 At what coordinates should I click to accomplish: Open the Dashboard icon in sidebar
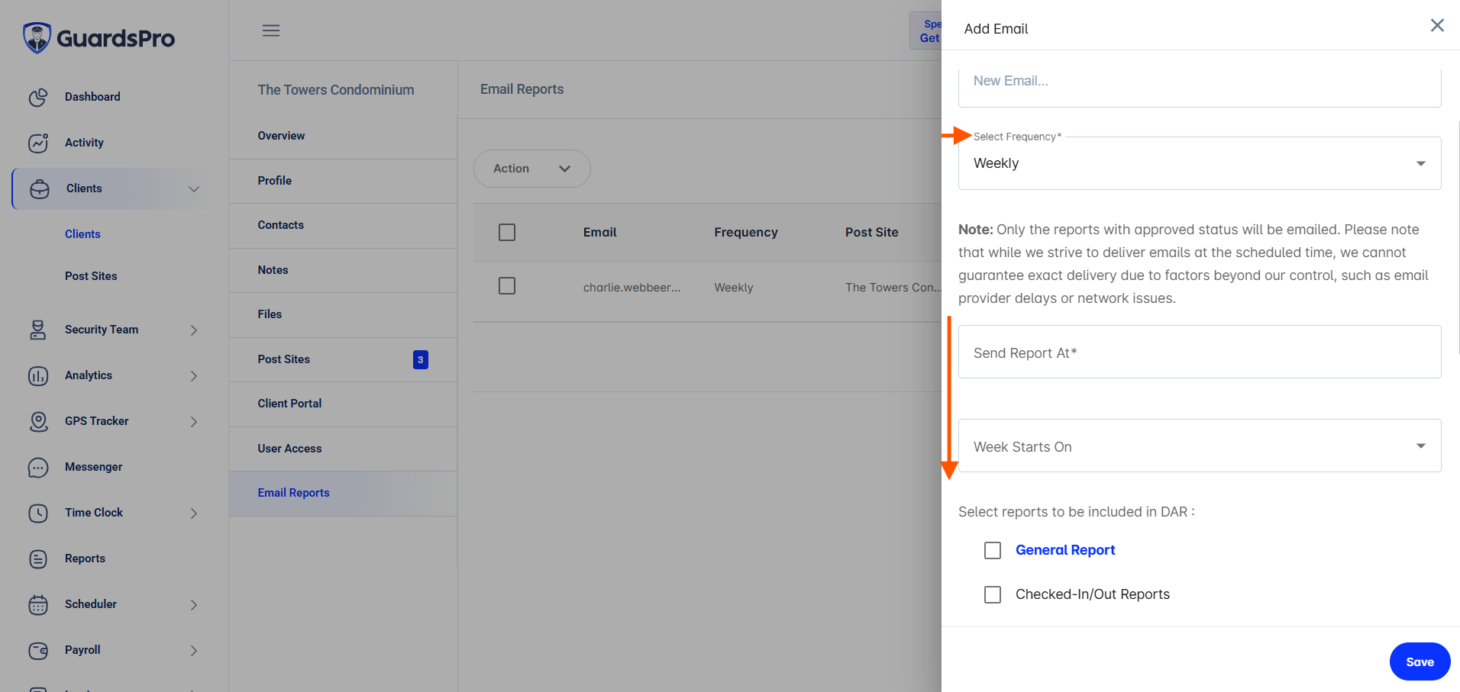tap(38, 97)
